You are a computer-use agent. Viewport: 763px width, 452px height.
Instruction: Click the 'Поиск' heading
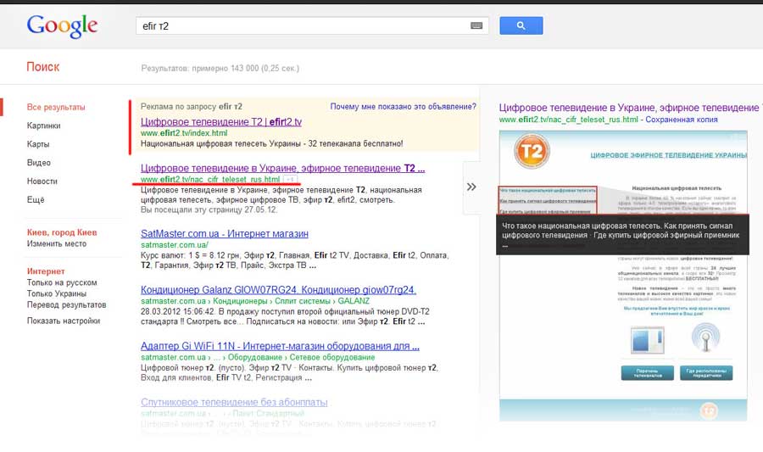point(43,67)
